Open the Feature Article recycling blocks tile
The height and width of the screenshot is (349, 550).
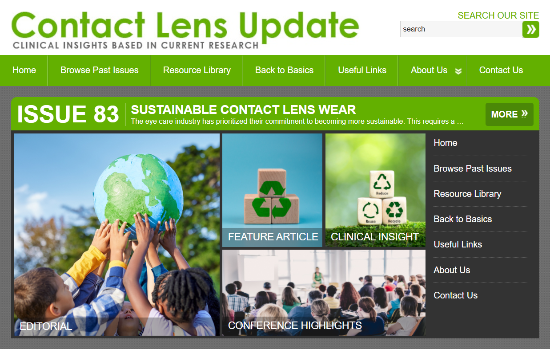tap(272, 190)
